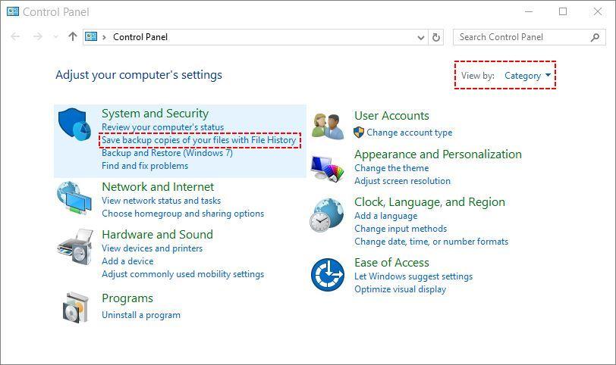Click Review your computer's status
This screenshot has height=365, width=616.
tap(162, 127)
